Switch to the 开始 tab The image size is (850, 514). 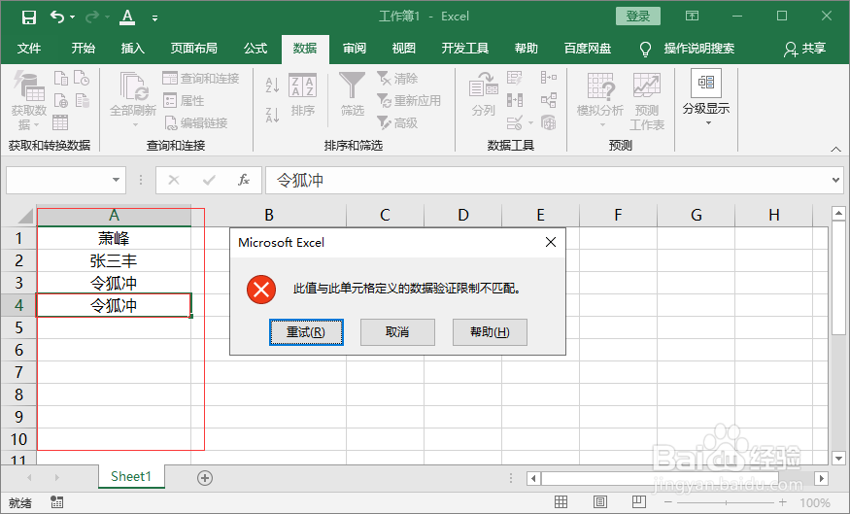pyautogui.click(x=84, y=49)
